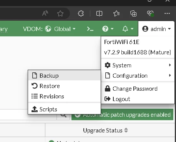Choose Change Password

(138, 89)
